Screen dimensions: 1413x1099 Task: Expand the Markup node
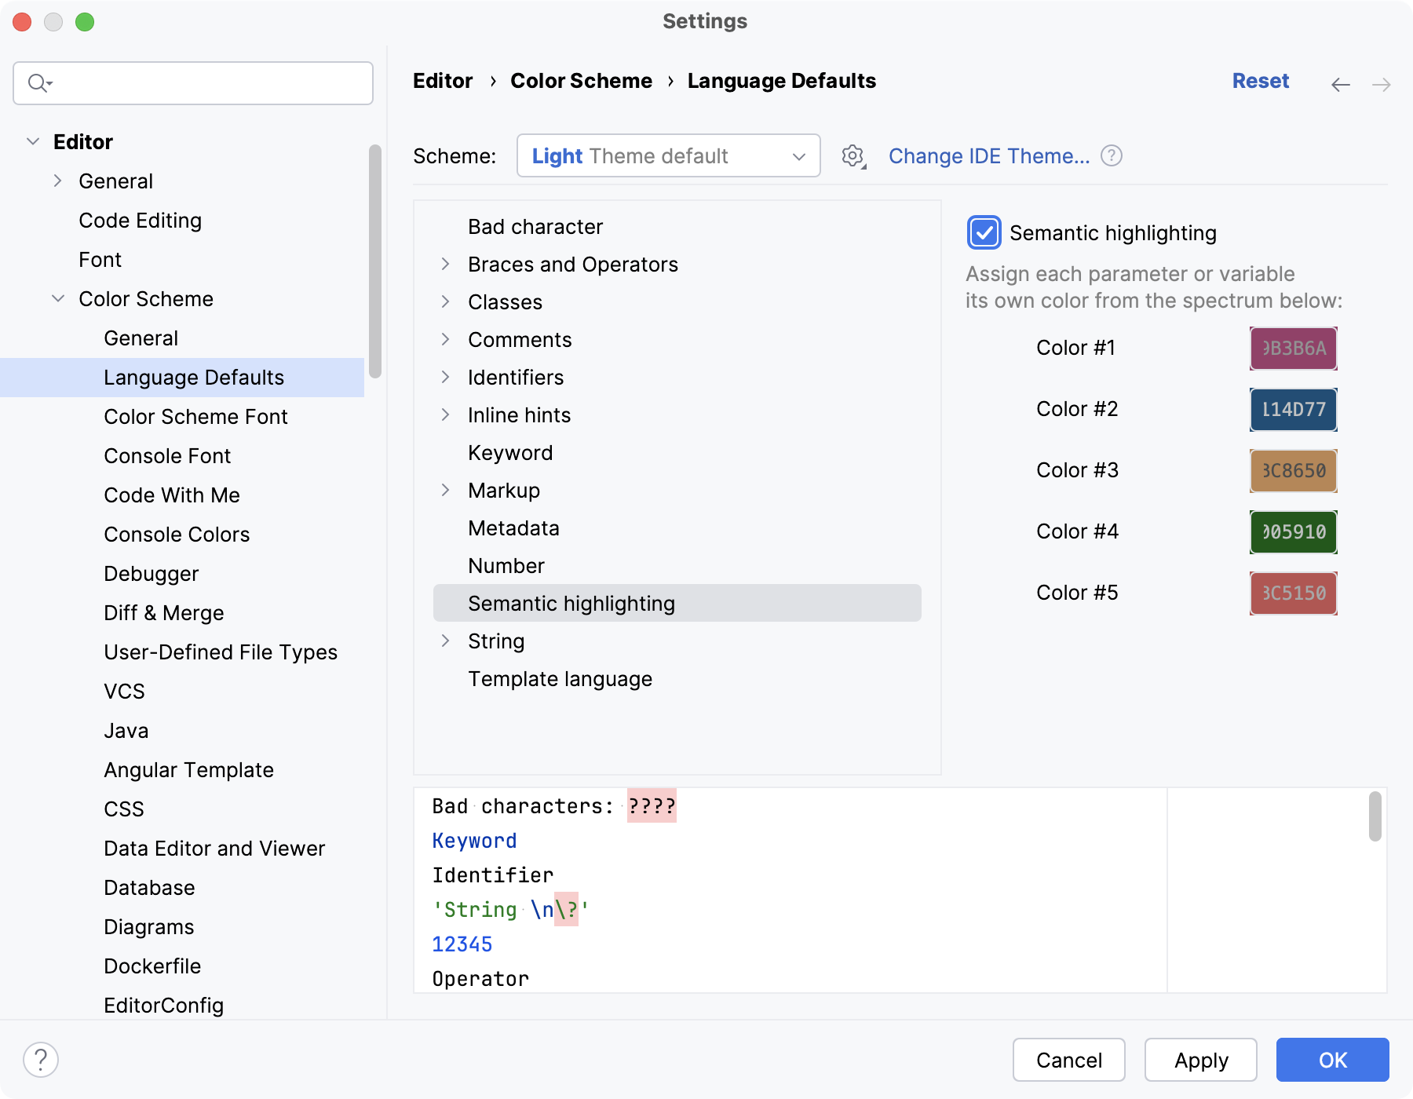446,490
